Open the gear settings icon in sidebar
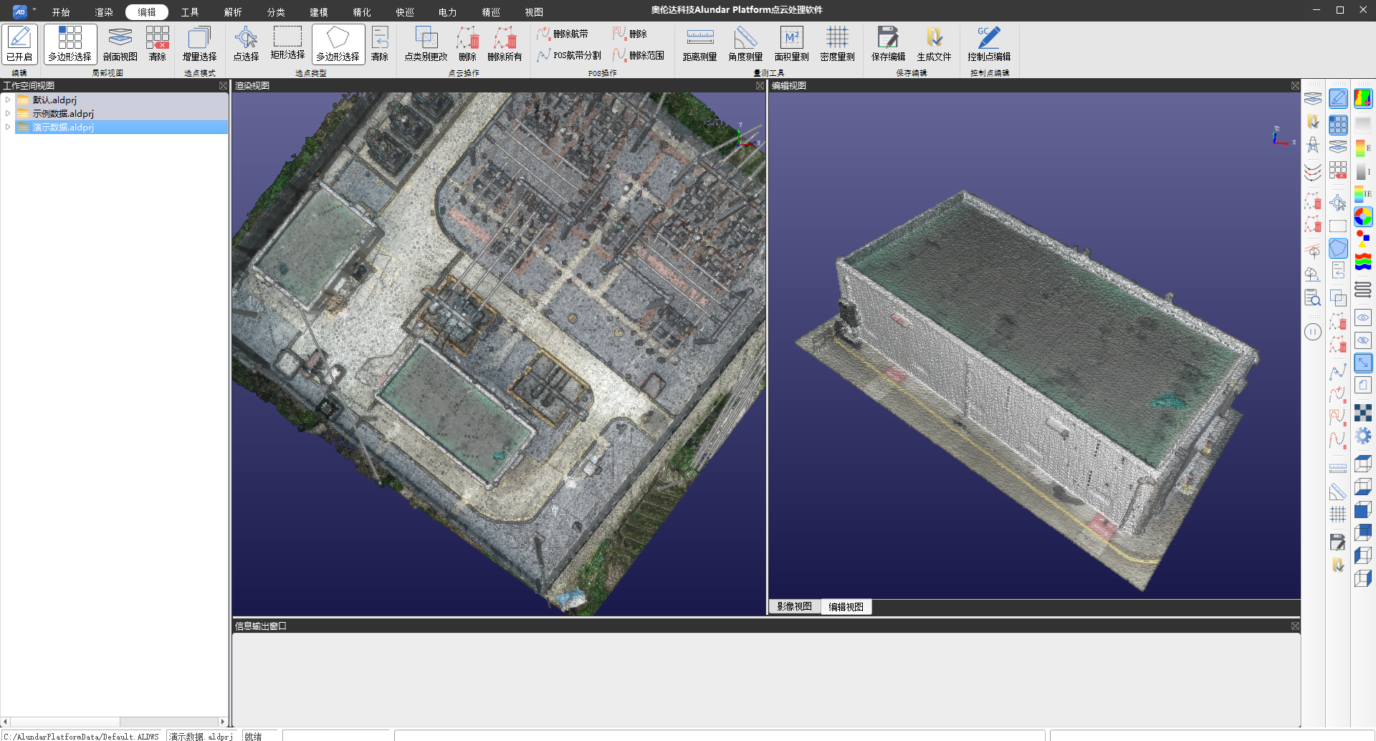The image size is (1376, 741). (x=1363, y=436)
